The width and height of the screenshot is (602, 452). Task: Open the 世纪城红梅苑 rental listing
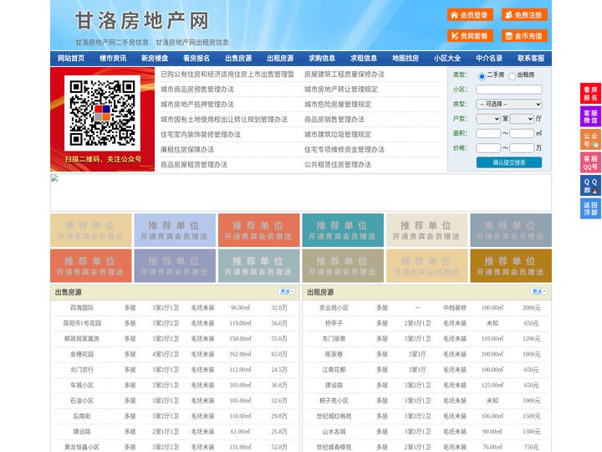(334, 416)
